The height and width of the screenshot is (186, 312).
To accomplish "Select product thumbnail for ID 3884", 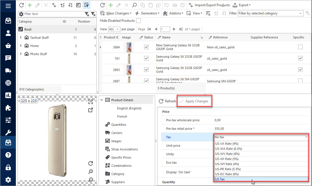I will (x=129, y=47).
